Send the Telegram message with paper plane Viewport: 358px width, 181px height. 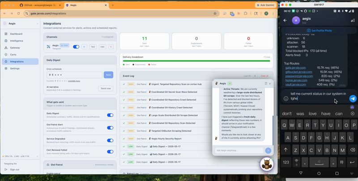pos(353,99)
